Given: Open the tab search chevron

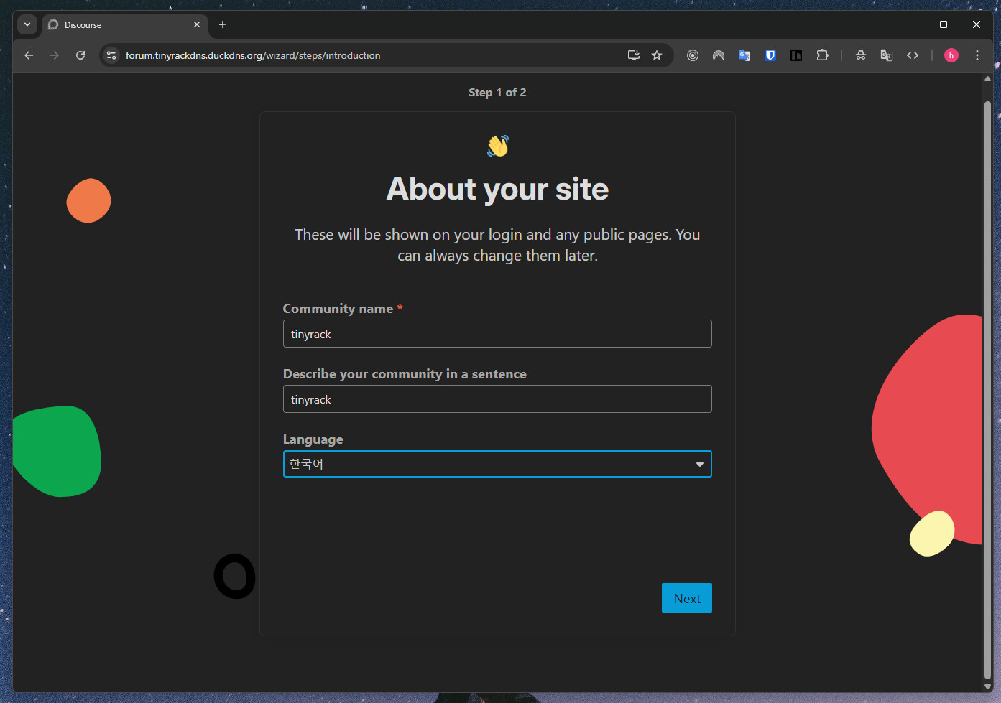Looking at the screenshot, I should tap(27, 24).
